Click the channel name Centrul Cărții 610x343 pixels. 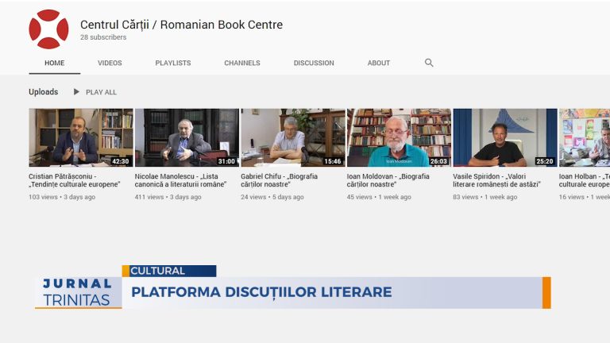click(181, 25)
